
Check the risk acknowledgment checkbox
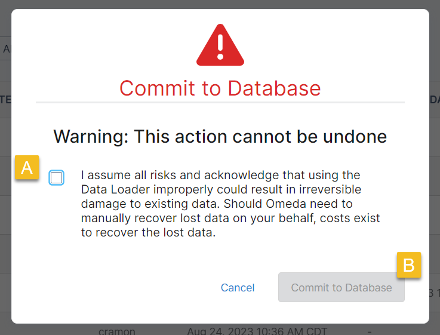pos(57,177)
